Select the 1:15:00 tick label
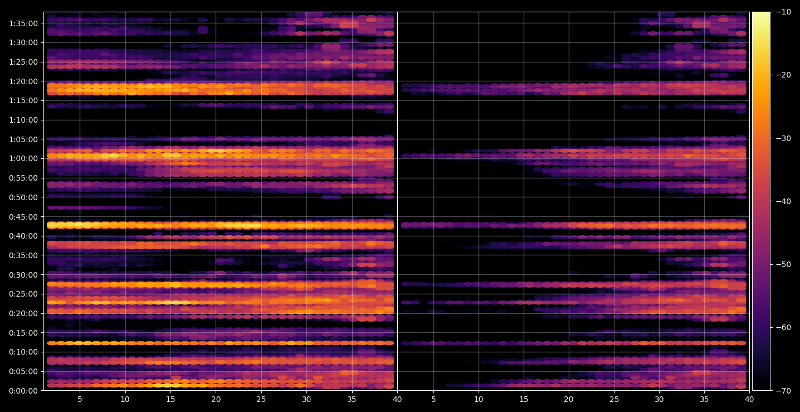Image resolution: width=800 pixels, height=412 pixels. pos(23,100)
